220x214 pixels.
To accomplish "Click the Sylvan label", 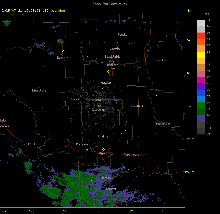I will (100, 62).
